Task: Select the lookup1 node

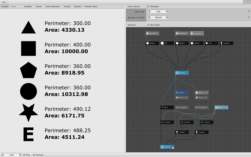Action: (x=182, y=93)
